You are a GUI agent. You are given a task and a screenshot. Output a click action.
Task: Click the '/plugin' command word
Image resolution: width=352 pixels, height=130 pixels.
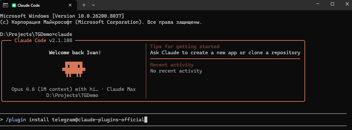(16, 120)
